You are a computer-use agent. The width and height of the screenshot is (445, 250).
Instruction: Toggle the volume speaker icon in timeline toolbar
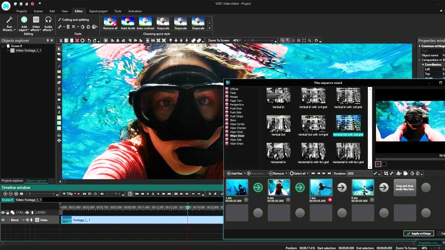(102, 194)
